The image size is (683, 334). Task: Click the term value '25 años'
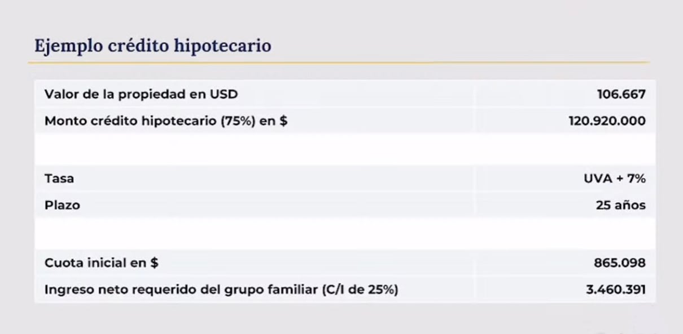coord(620,205)
